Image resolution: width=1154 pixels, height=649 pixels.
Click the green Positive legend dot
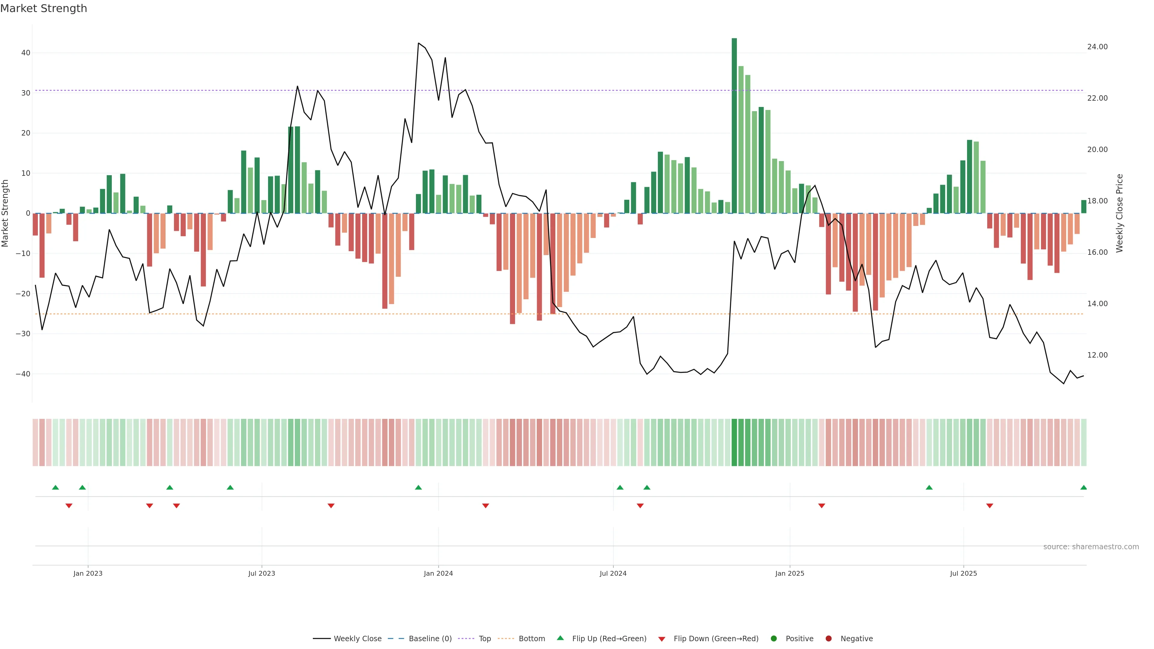pyautogui.click(x=774, y=639)
